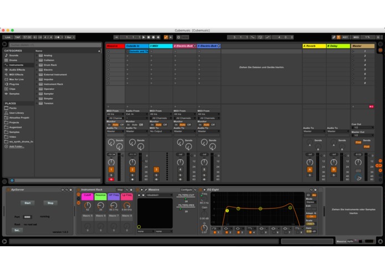Image resolution: width=385 pixels, height=274 pixels.
Task: Open the User Library place
Action: [17, 113]
